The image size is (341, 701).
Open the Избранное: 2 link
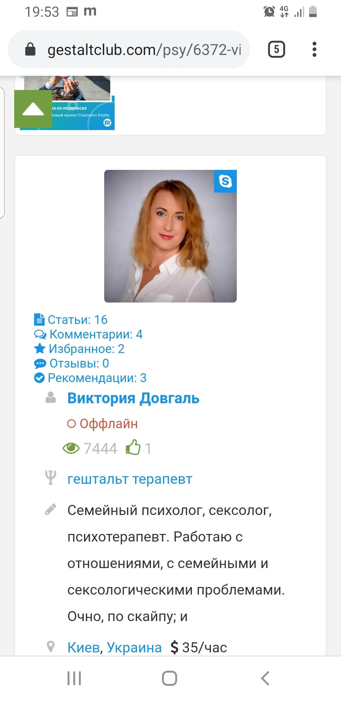coord(79,349)
